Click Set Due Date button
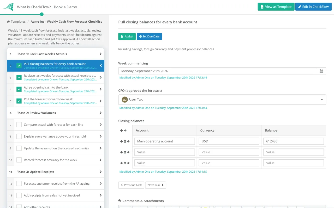 click(x=149, y=36)
